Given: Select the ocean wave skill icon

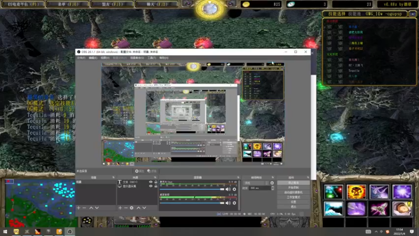Looking at the screenshot, I should [333, 209].
